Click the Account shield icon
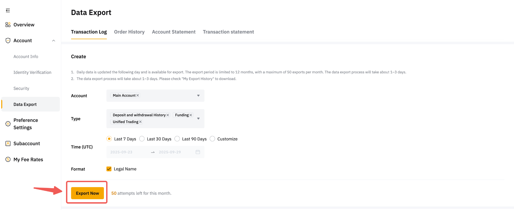 pyautogui.click(x=8, y=40)
